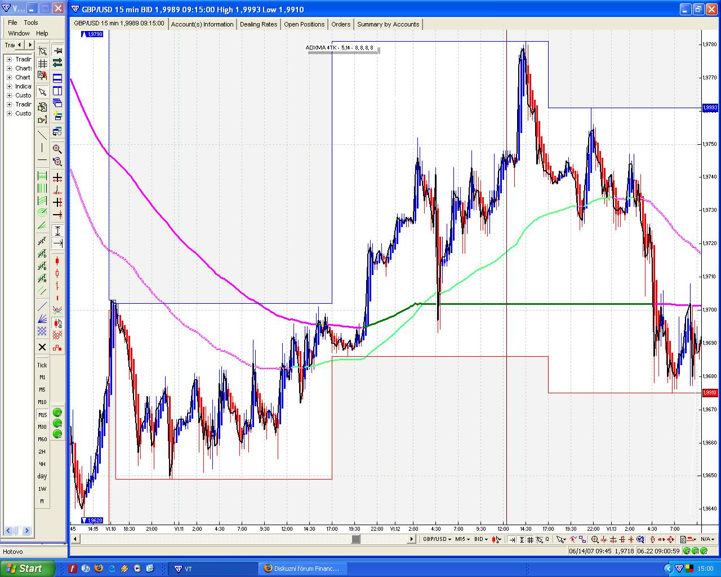
Task: Click the 1,9993 high price marker
Action: tap(710, 108)
